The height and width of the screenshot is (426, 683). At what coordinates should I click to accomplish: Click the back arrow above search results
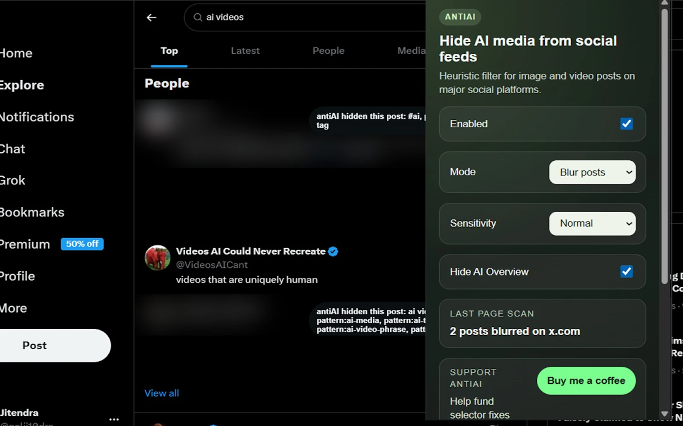[151, 17]
